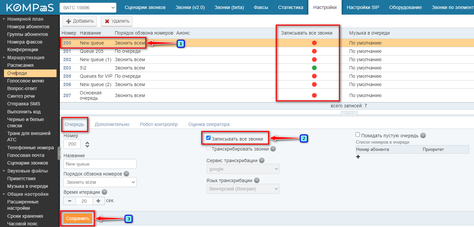The width and height of the screenshot is (474, 227).
Task: Open the ВАТС 15696 dropdown
Action: point(88,7)
